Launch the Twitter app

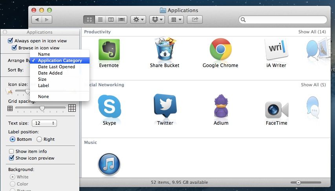click(x=165, y=106)
